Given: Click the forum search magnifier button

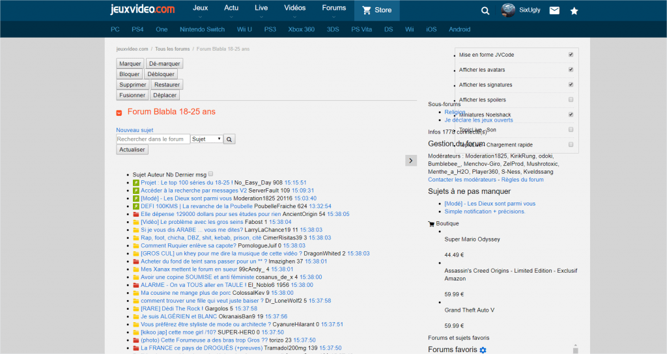Looking at the screenshot, I should pyautogui.click(x=229, y=139).
